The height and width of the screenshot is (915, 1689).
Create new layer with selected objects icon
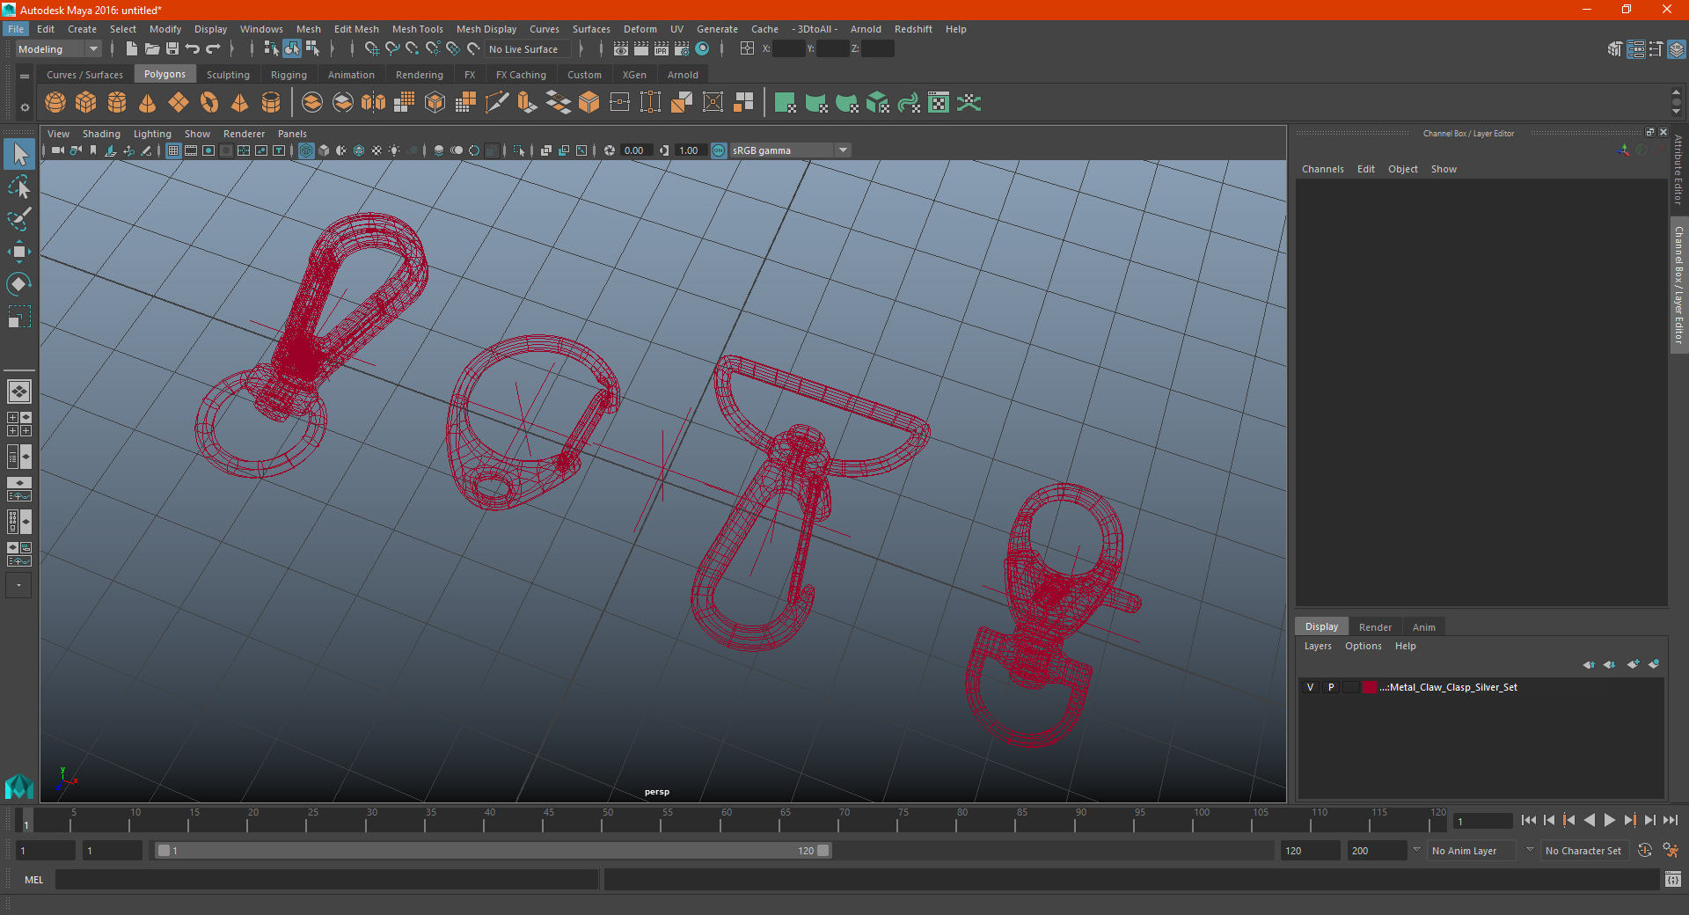tap(1654, 664)
